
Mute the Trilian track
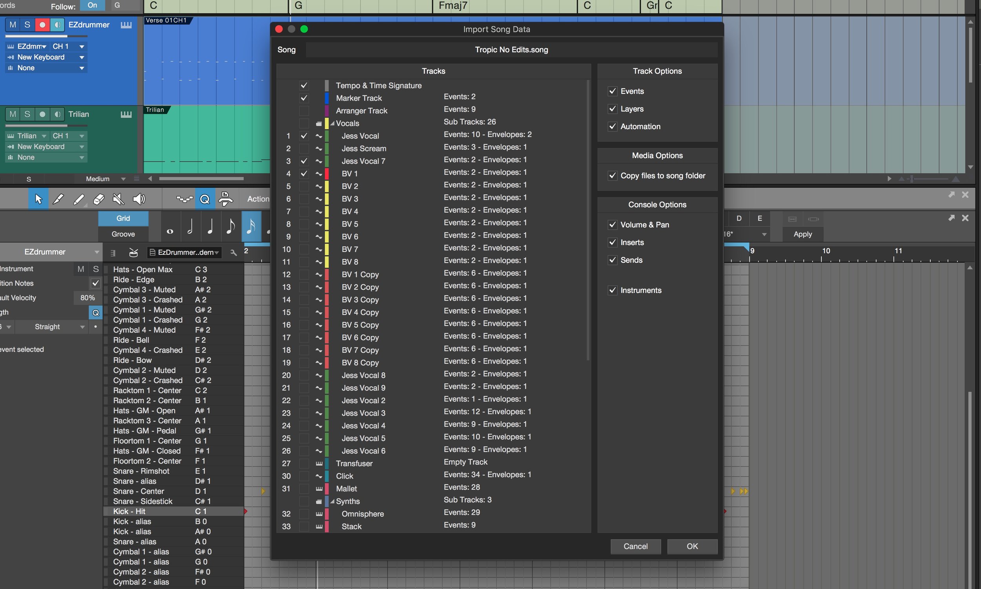click(x=13, y=114)
